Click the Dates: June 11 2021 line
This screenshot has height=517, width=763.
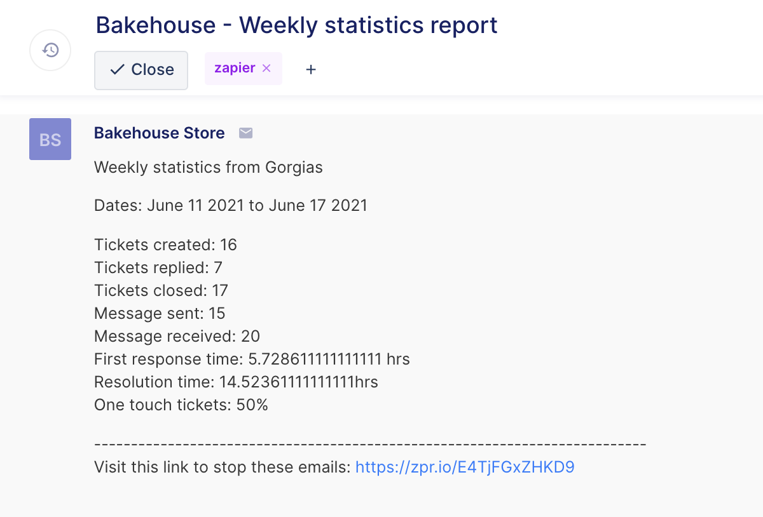click(231, 206)
